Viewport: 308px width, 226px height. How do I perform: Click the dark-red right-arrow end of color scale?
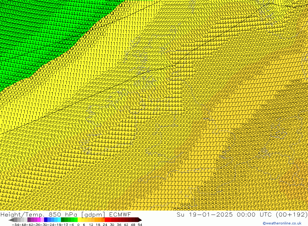tap(140, 220)
